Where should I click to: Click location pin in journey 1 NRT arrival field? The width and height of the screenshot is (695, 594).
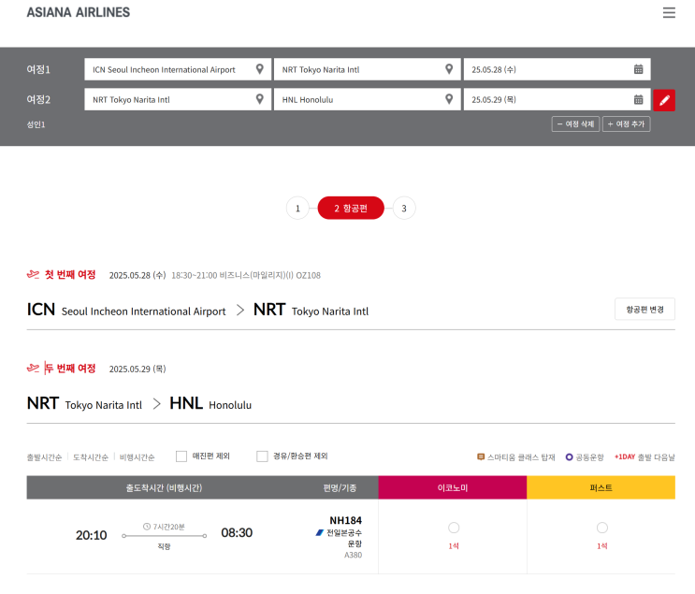pos(449,69)
